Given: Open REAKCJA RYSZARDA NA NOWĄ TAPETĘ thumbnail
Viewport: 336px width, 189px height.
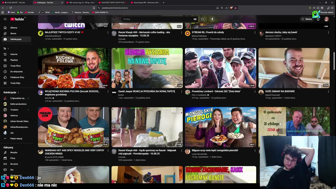Looking at the screenshot, I should 147,68.
